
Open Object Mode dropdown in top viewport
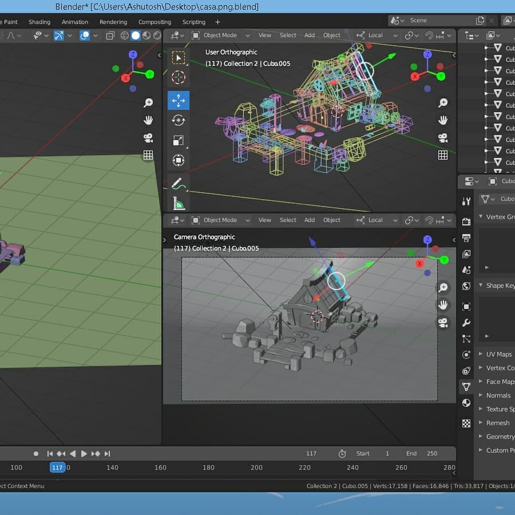[x=221, y=35]
